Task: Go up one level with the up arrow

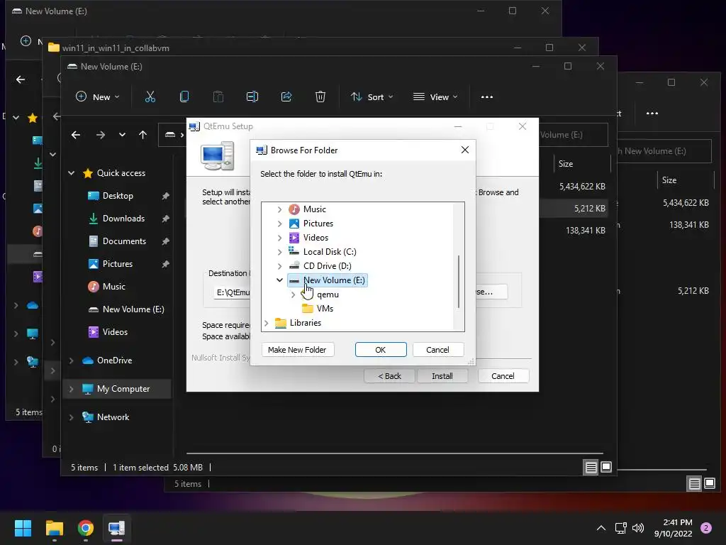Action: point(143,135)
